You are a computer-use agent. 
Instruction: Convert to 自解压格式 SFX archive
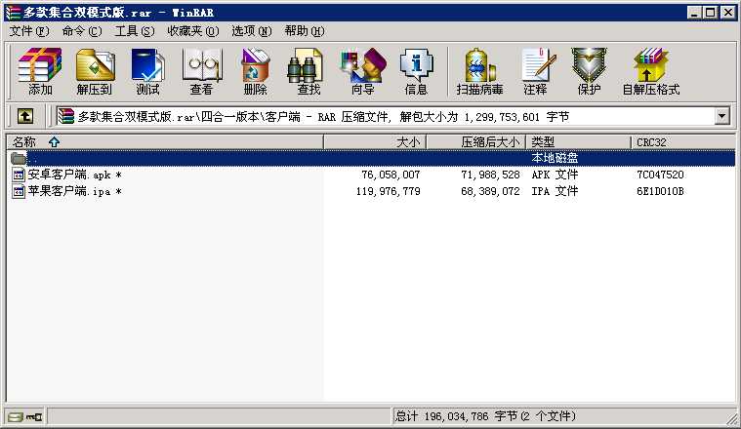click(x=651, y=71)
